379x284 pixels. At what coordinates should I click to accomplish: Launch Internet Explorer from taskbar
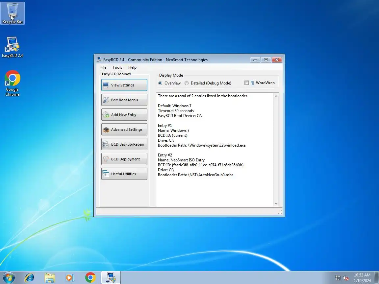(30, 278)
